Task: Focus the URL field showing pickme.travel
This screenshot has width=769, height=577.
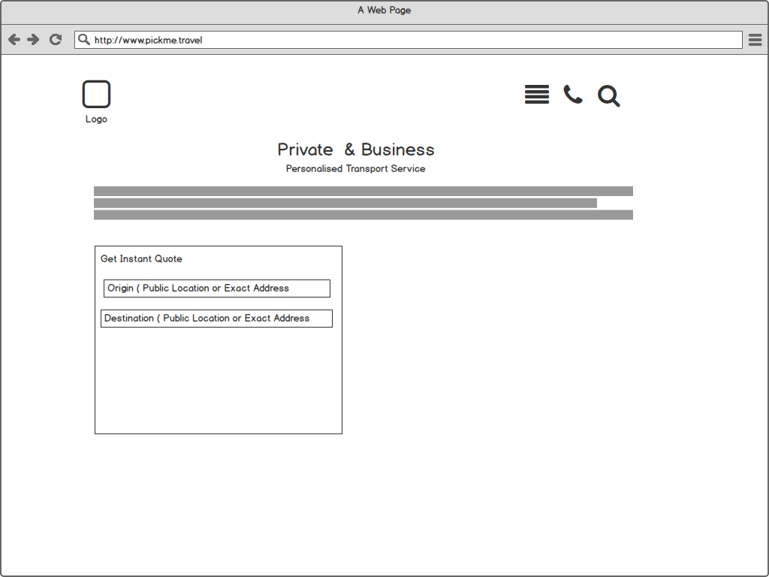Action: point(413,40)
